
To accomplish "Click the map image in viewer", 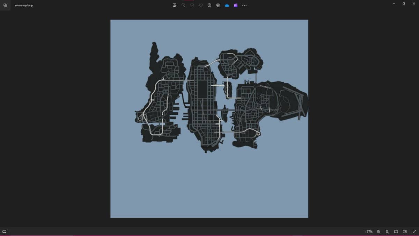I will [209, 119].
